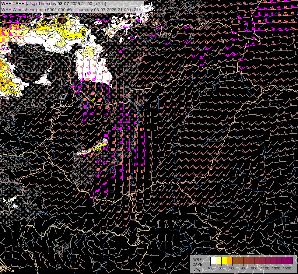Click the J/kg unit label in legend
298x274 pixels.
coord(197,270)
